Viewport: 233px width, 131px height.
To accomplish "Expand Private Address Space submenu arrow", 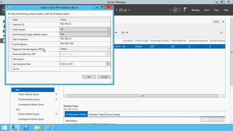I will coord(56,99).
